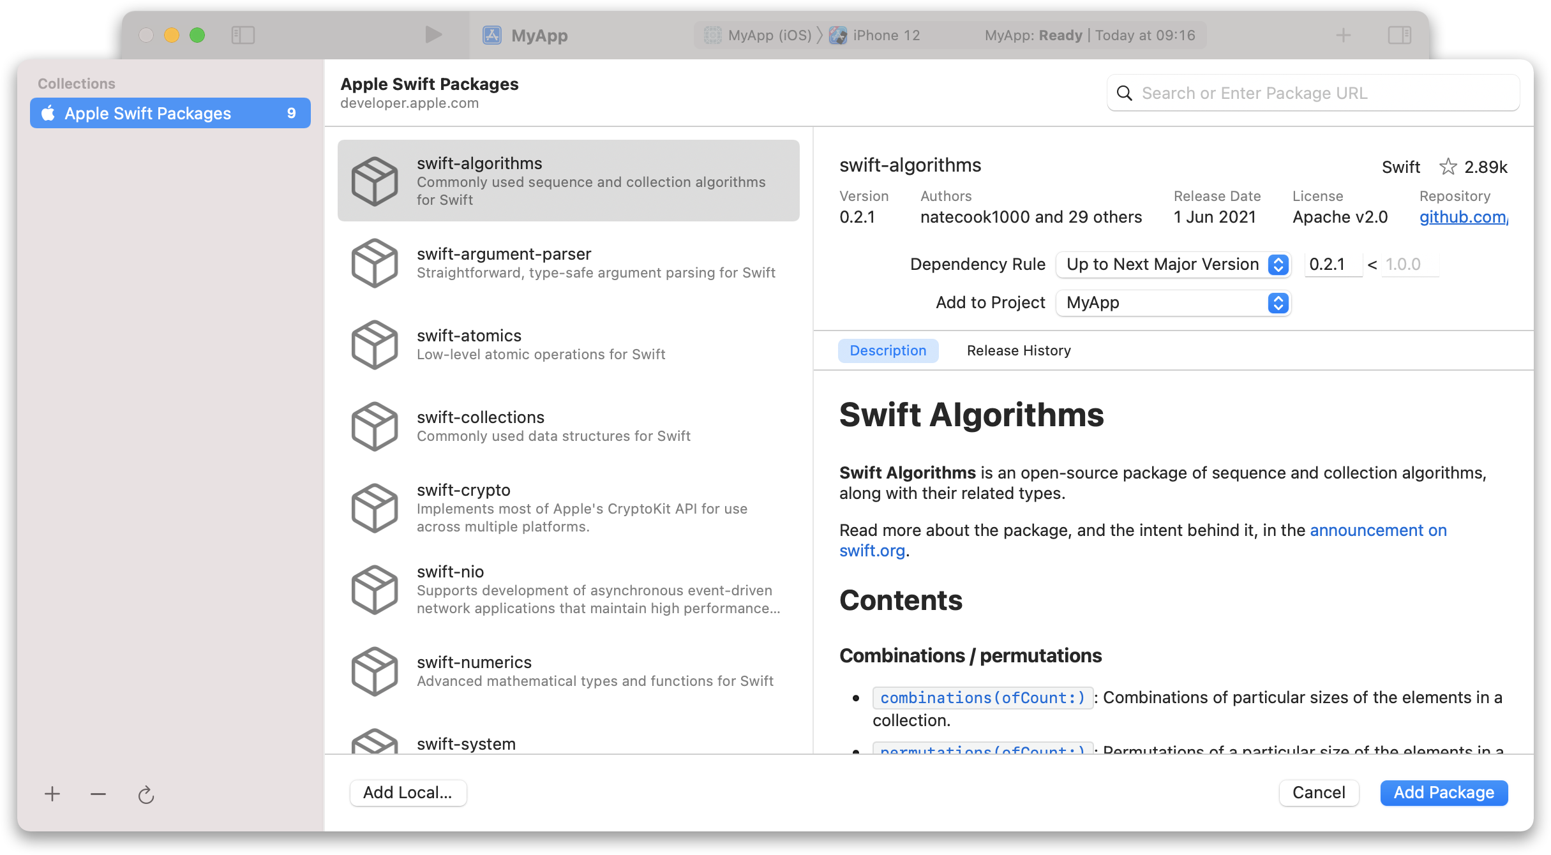Screen dimensions: 1551x855
Task: Click the developer.apple.com subtitle text
Action: 409,103
